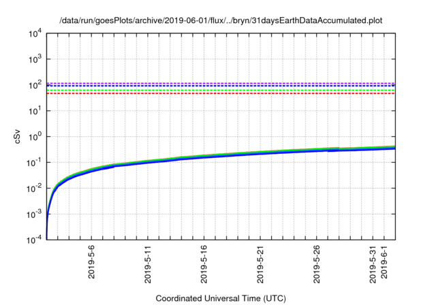Click the 2019-5-11 date label
This screenshot has height=305, width=436.
click(148, 264)
